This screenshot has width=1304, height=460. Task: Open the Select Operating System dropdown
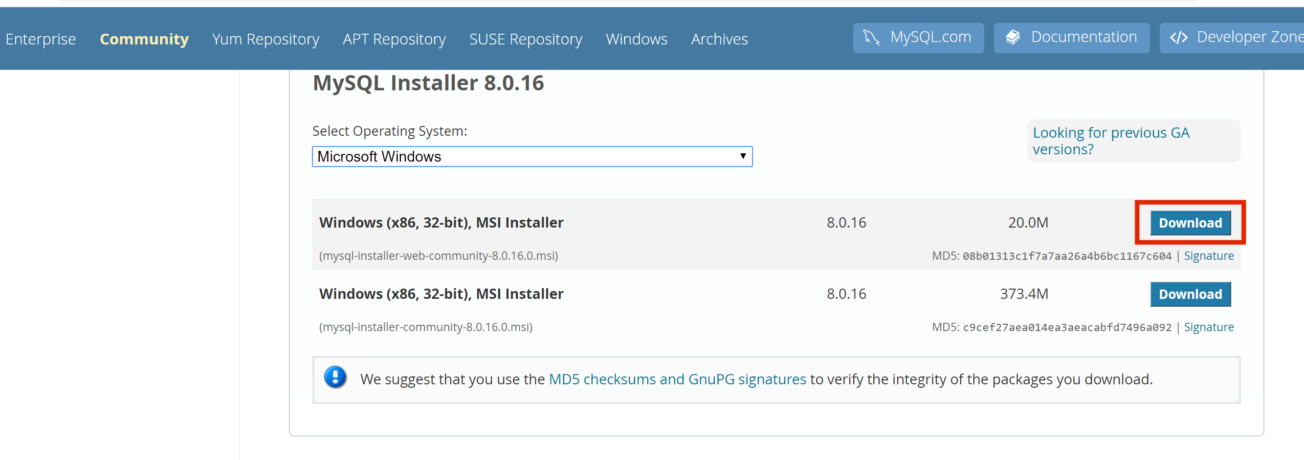coord(532,157)
